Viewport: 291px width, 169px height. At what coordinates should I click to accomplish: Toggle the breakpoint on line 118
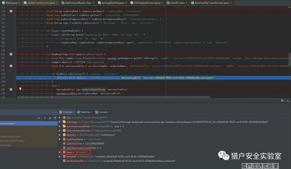pos(11,11)
